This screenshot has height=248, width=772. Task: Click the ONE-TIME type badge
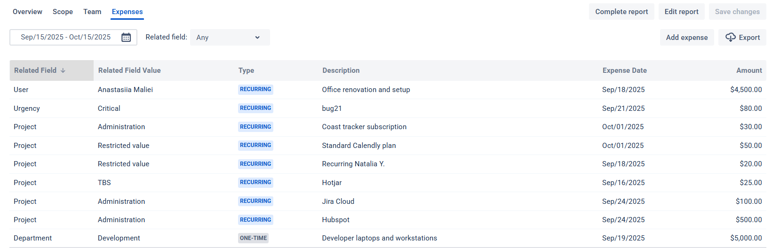coord(254,238)
